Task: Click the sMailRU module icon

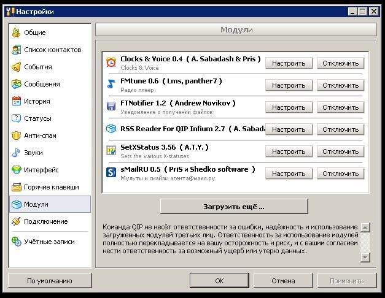Action: (111, 173)
